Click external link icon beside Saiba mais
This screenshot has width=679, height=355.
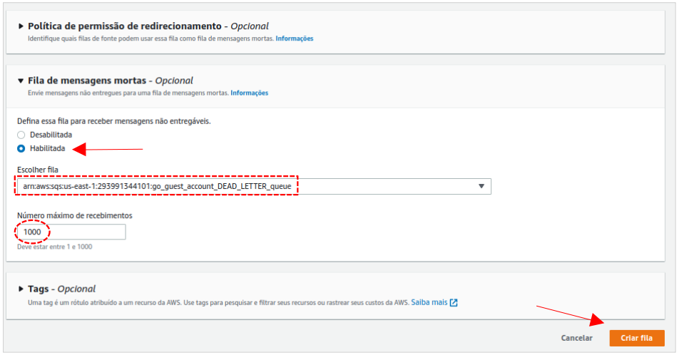(x=454, y=302)
